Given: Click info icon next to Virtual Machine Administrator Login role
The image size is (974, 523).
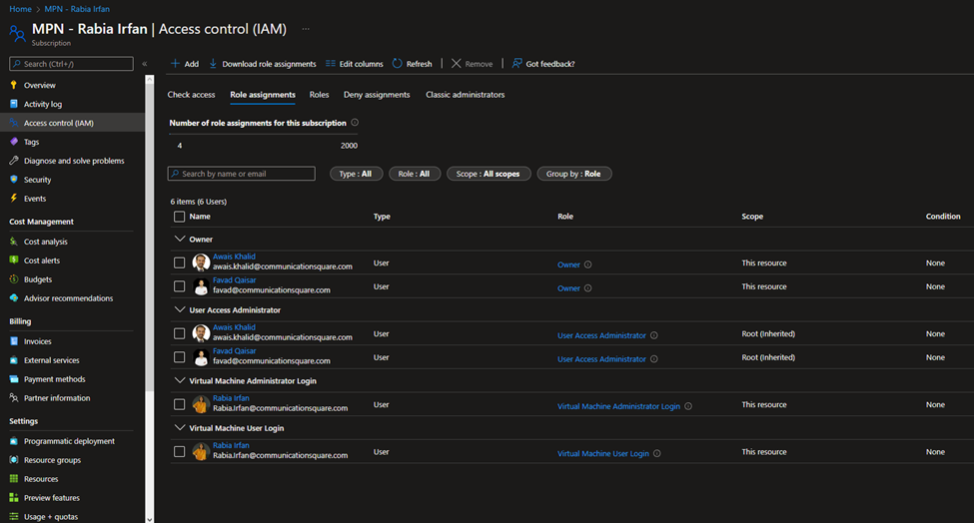Looking at the screenshot, I should click(x=687, y=406).
